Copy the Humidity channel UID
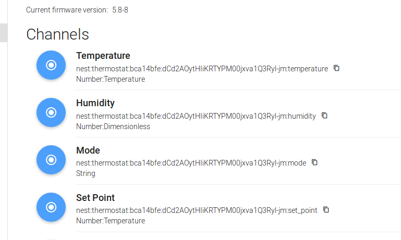401x240 pixels. point(324,116)
